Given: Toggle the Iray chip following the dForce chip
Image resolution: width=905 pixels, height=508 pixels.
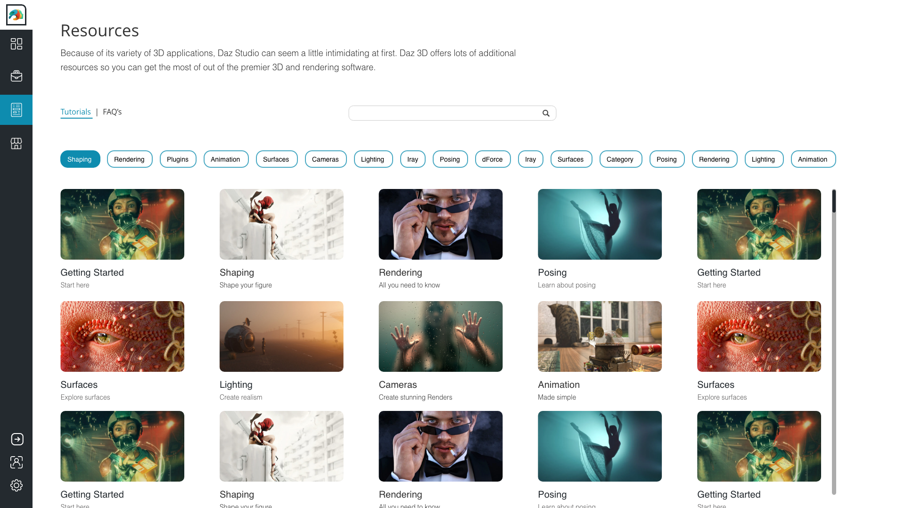Looking at the screenshot, I should (x=531, y=159).
